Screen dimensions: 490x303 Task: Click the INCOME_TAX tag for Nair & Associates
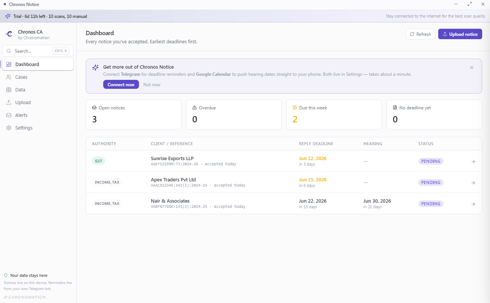107,204
